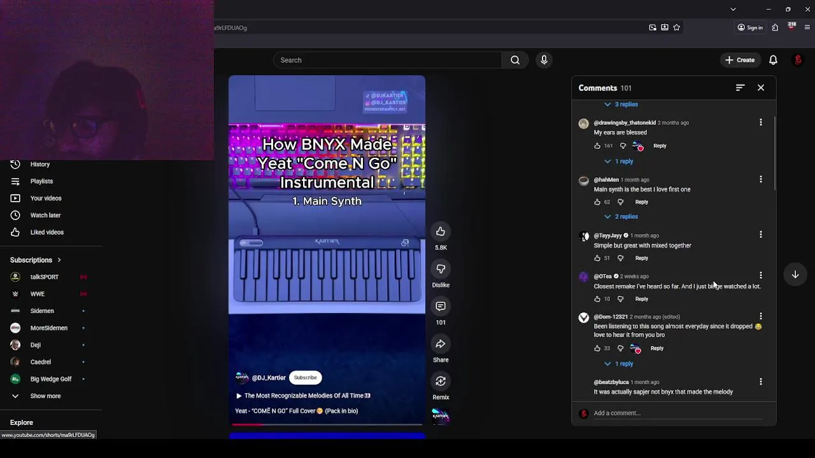This screenshot has height=458, width=815.
Task: Expand 3 replies thread
Action: 621,104
